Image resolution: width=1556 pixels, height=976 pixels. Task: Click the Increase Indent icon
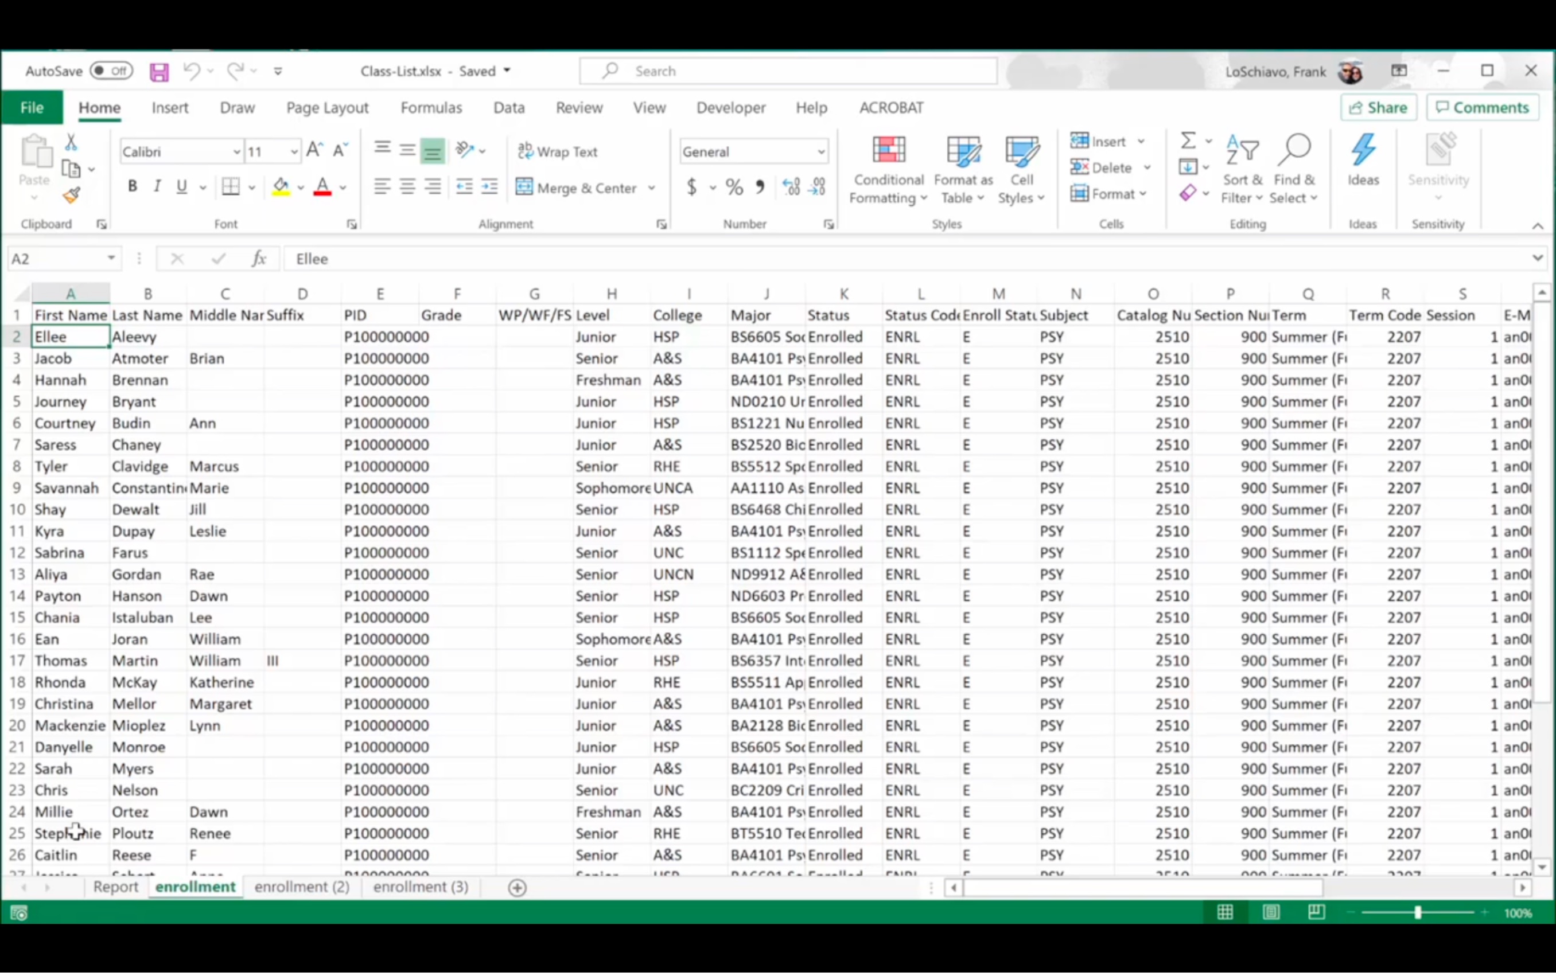[x=490, y=187]
